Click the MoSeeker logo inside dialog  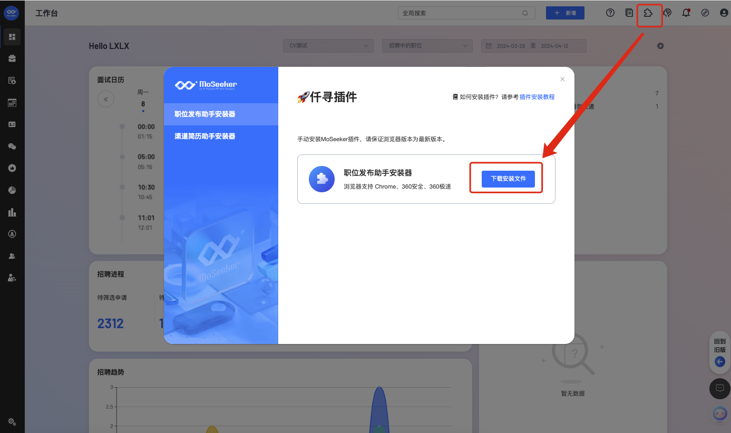(206, 85)
